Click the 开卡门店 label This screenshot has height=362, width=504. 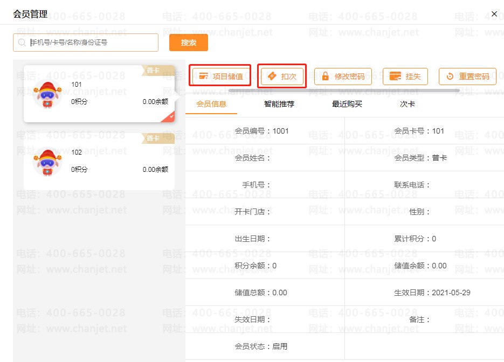(252, 212)
